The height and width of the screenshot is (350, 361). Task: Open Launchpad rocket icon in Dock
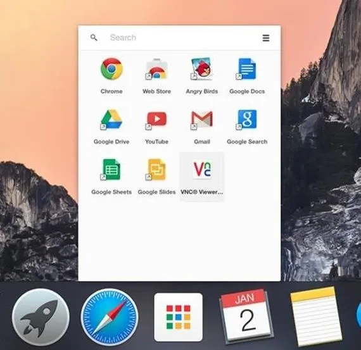click(41, 317)
